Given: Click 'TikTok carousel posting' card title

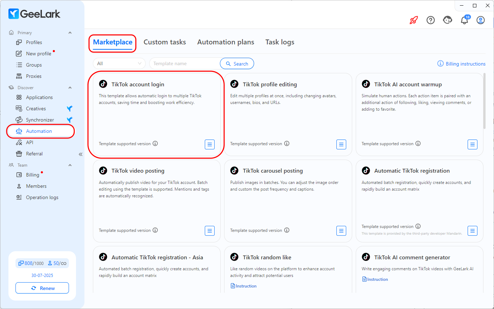Looking at the screenshot, I should tap(273, 171).
